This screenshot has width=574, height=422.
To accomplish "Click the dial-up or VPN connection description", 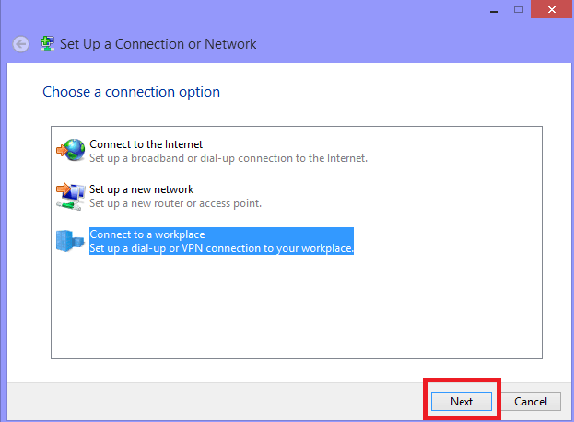I will (221, 248).
